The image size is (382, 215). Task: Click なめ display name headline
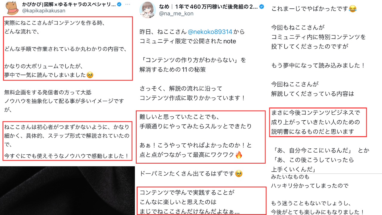[x=208, y=7]
